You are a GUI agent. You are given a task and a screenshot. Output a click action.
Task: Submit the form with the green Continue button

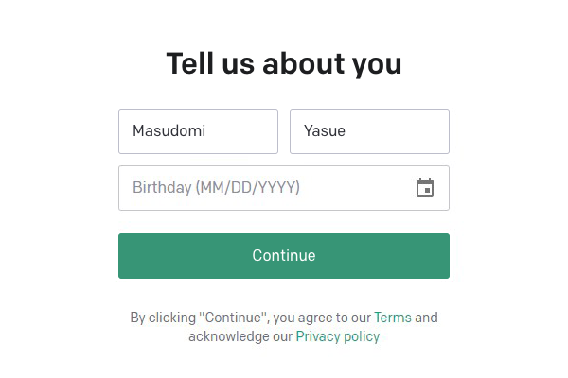point(284,256)
